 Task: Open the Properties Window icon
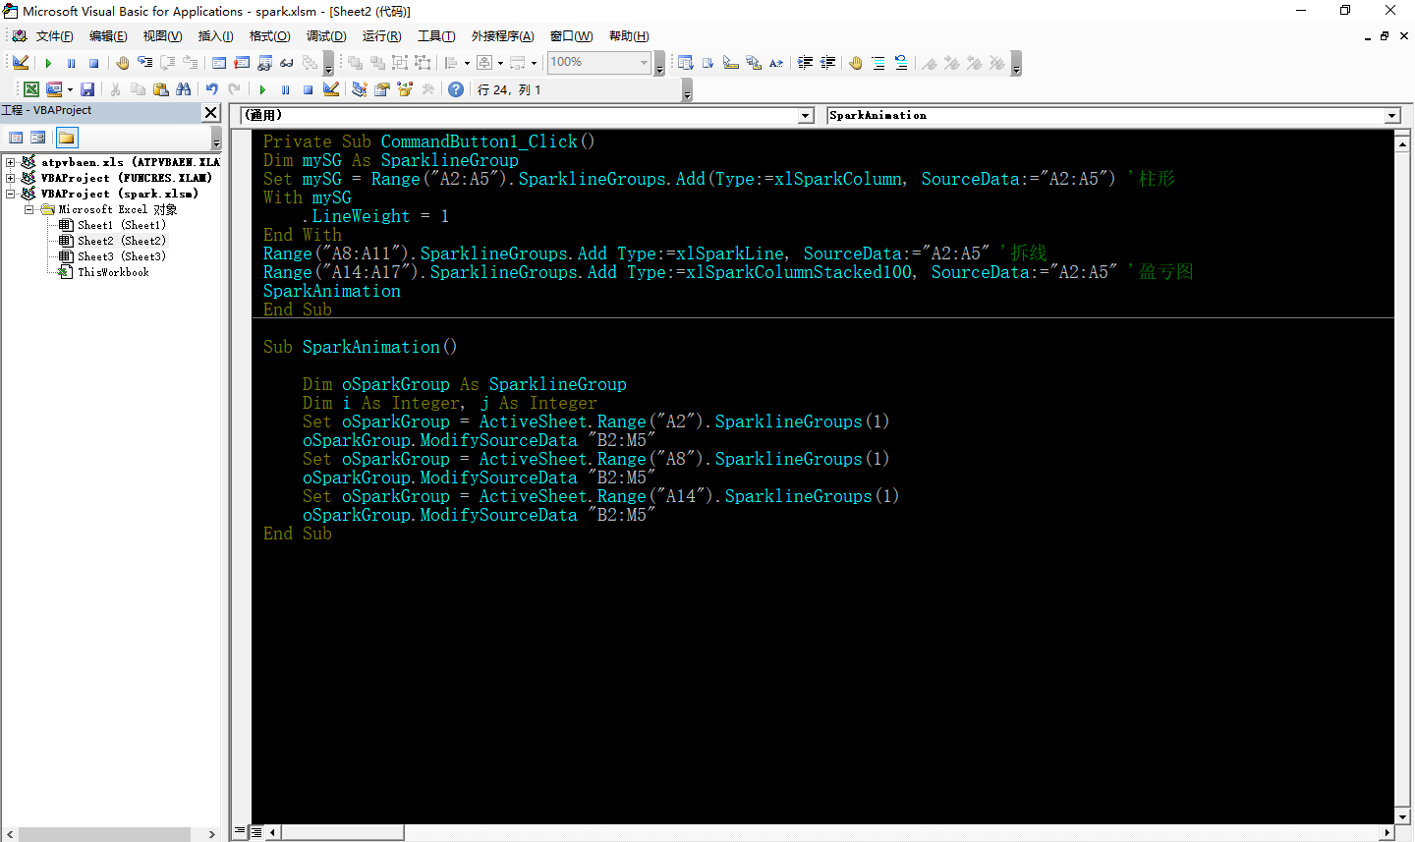click(382, 89)
